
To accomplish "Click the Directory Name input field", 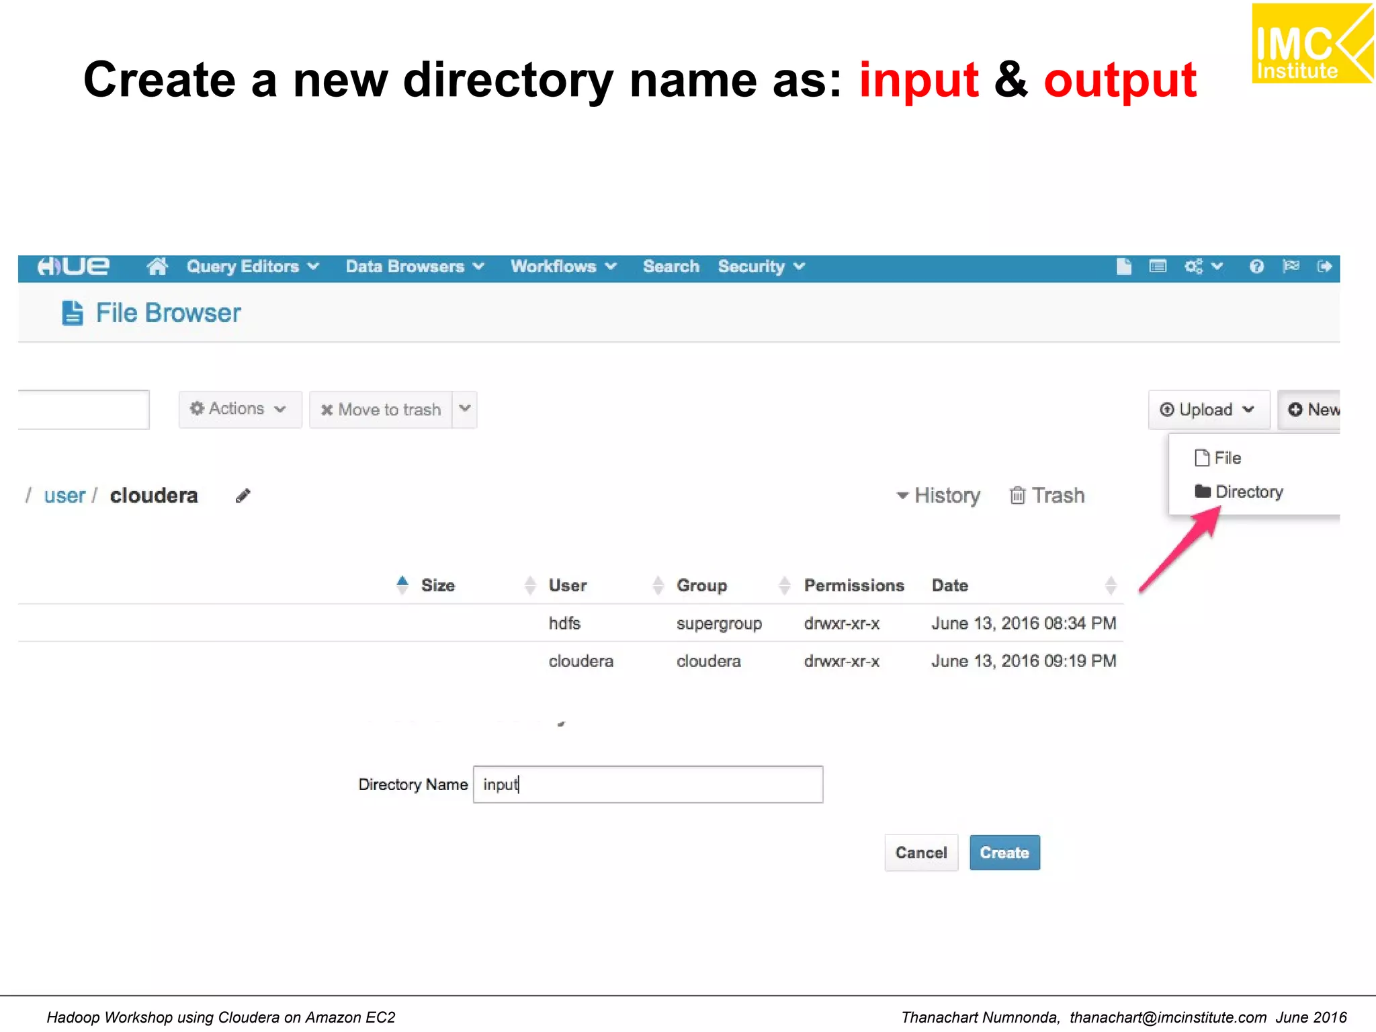I will (x=648, y=784).
